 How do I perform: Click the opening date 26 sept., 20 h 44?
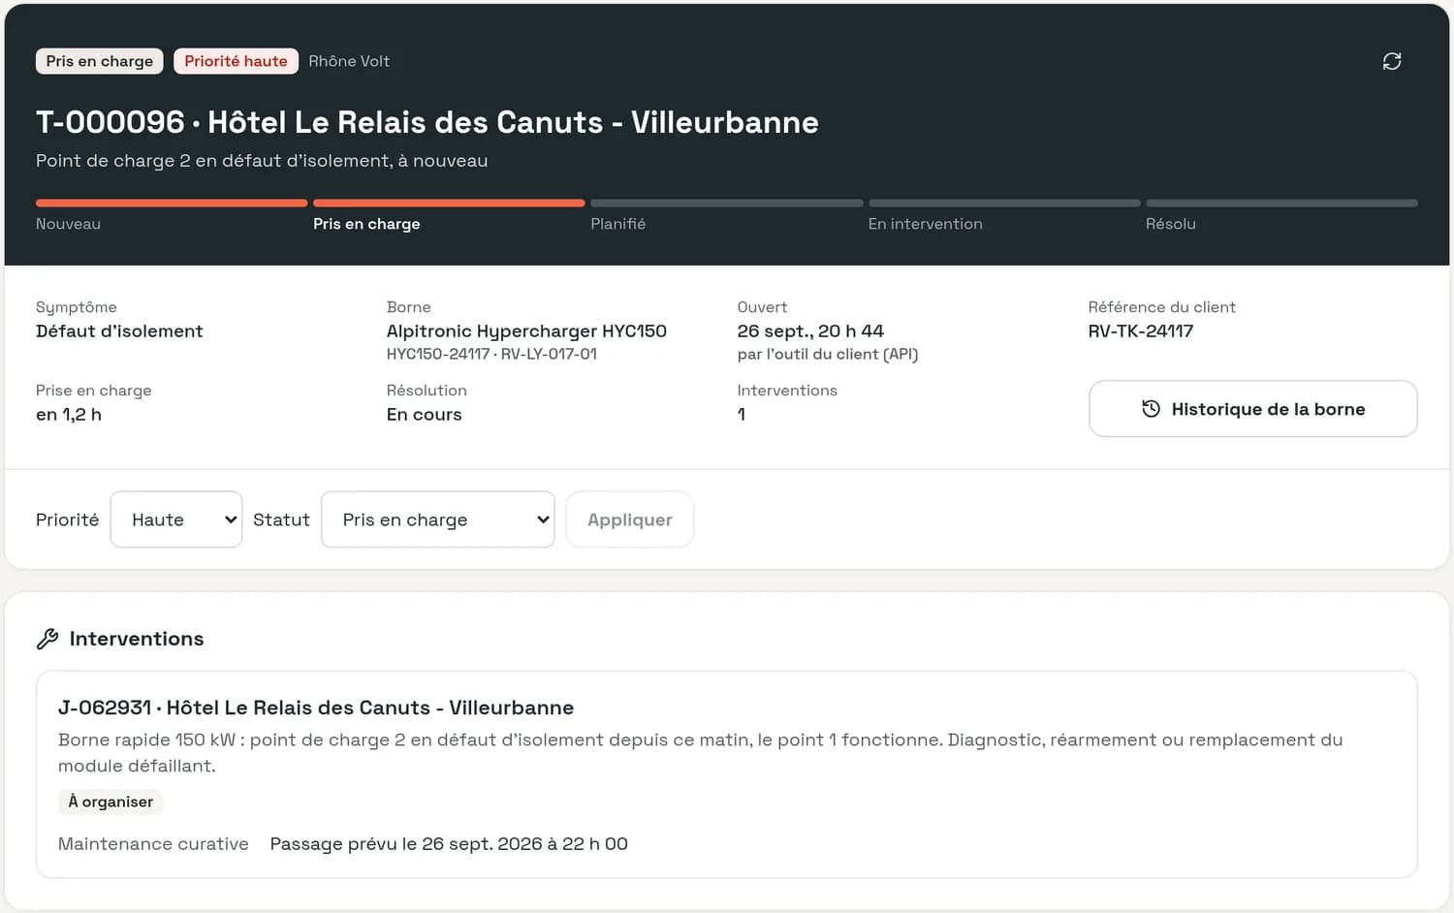[x=810, y=331]
